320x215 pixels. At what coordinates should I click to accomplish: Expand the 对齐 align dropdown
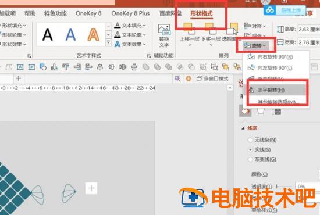(255, 26)
